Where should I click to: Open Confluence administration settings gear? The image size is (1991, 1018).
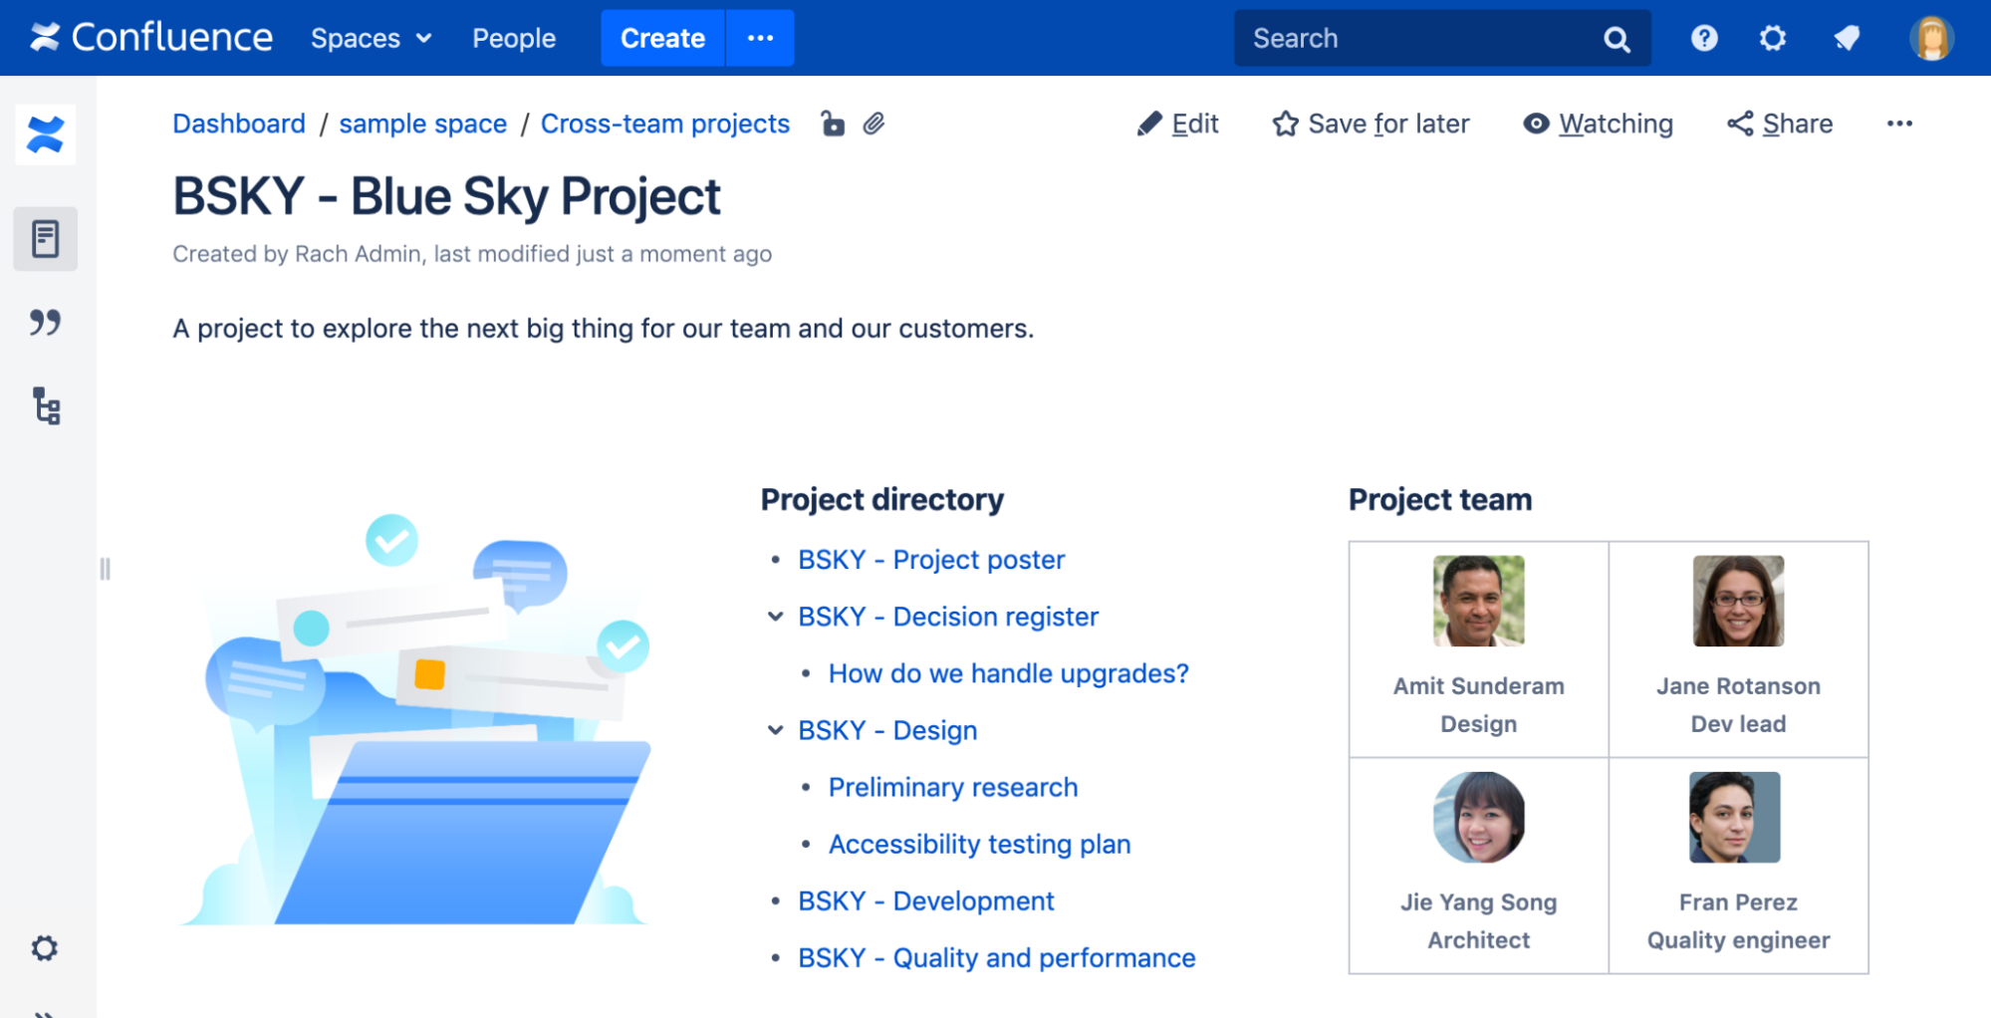pyautogui.click(x=1773, y=38)
